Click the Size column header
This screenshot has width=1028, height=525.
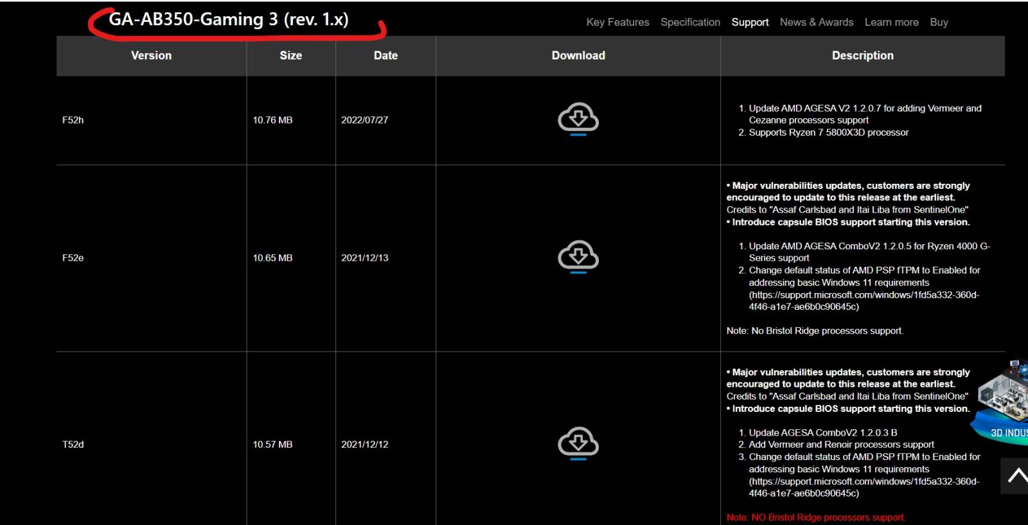click(290, 55)
